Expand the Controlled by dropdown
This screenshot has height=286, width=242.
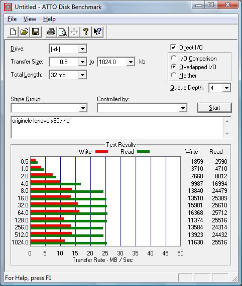pos(183,108)
